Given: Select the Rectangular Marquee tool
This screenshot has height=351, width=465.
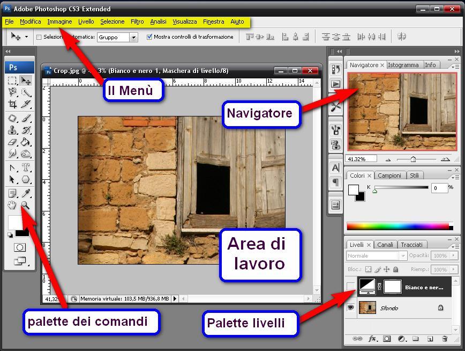Looking at the screenshot, I should (x=13, y=81).
